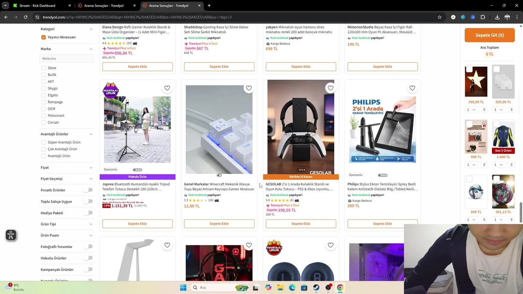
Task: Bookmark this page with star icon
Action: [x=440, y=17]
